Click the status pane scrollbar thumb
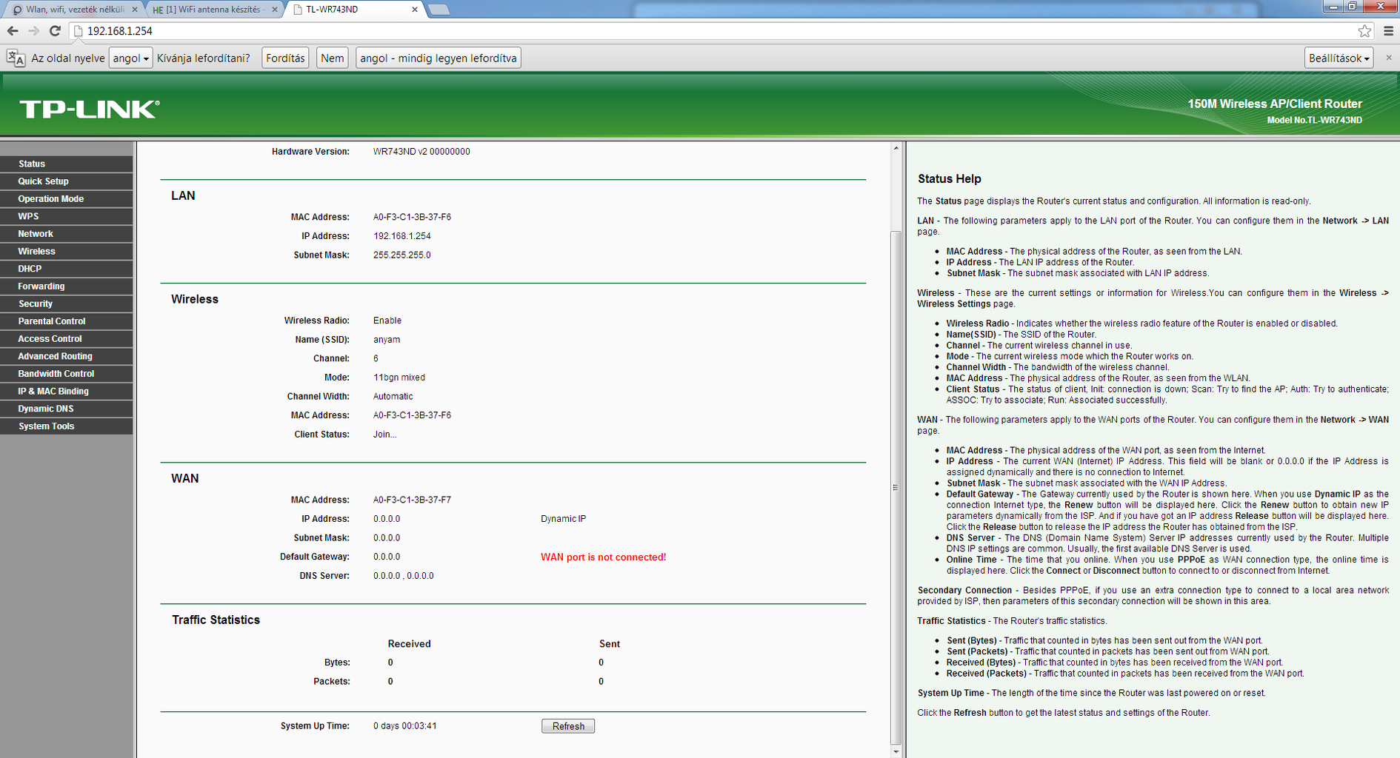 (x=896, y=487)
